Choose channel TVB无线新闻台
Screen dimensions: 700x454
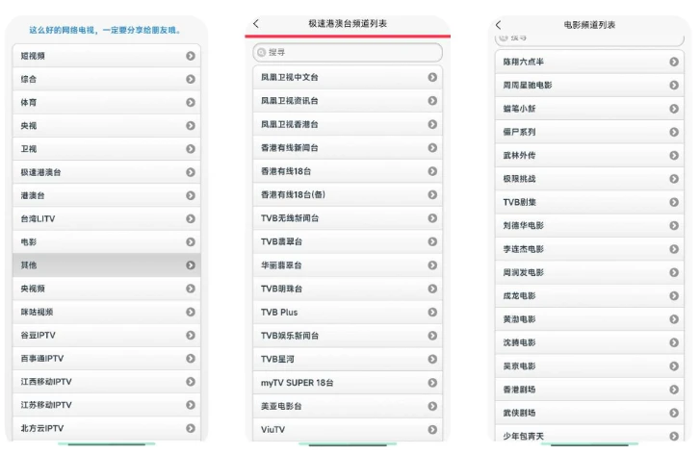coord(348,218)
